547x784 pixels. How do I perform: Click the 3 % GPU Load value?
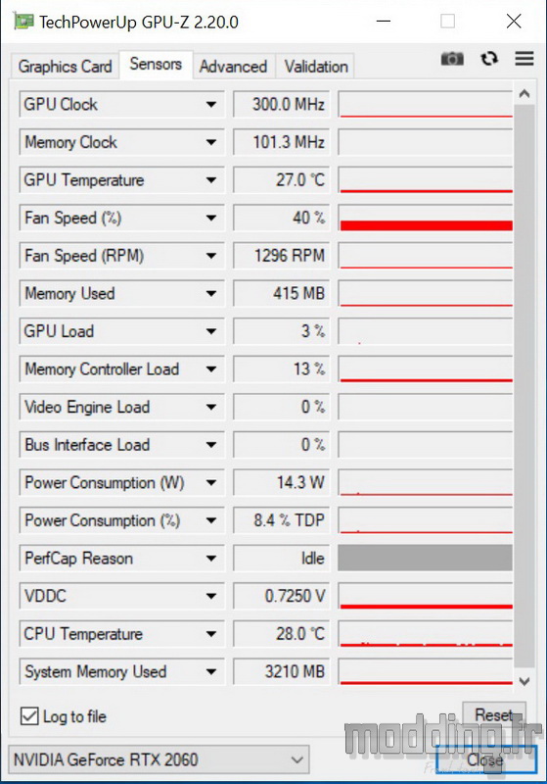tap(282, 331)
